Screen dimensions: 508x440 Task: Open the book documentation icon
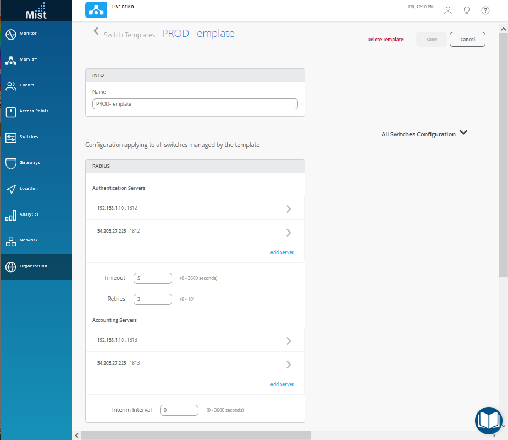pos(488,421)
